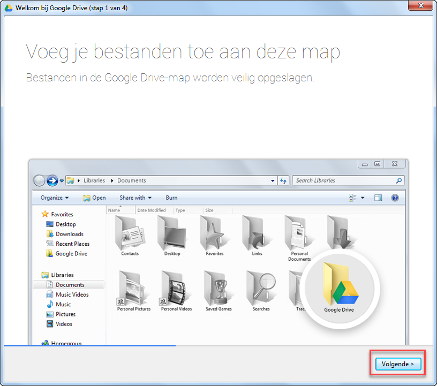Click the Volgende button
Viewport: 437px width, 386px height.
[398, 364]
